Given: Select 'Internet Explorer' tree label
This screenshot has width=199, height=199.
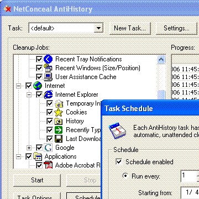Looking at the screenshot, I should pyautogui.click(x=77, y=95).
